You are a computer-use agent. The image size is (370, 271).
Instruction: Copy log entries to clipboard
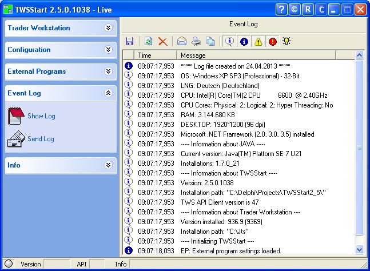(210, 41)
